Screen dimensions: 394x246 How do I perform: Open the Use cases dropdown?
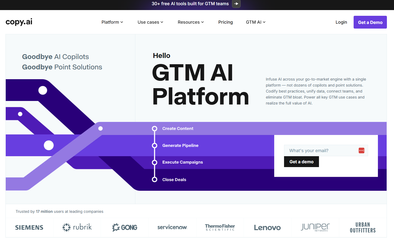150,22
